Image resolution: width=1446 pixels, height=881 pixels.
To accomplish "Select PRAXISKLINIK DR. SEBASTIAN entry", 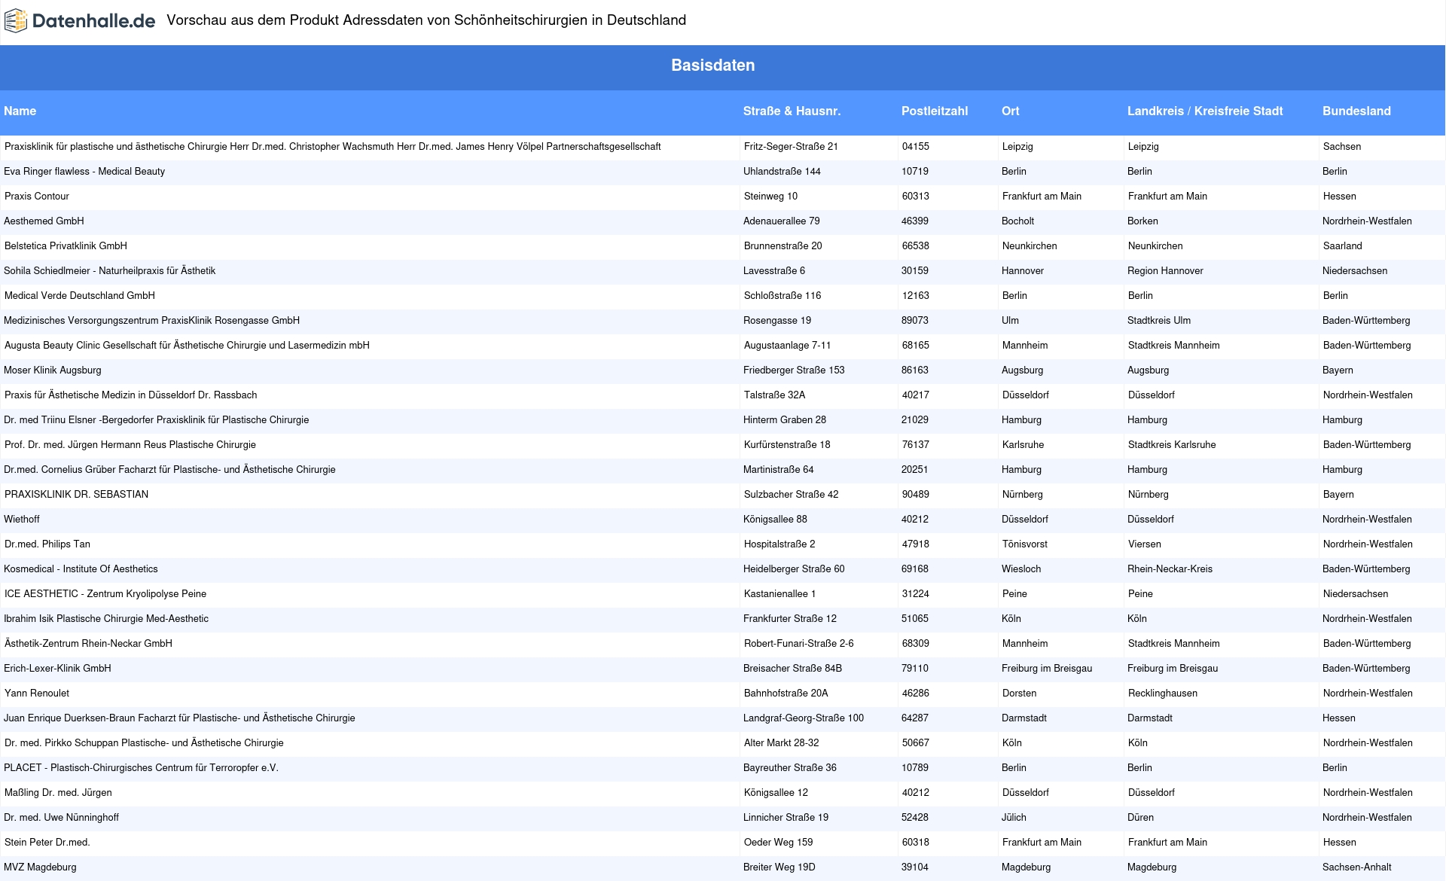I will click(76, 495).
